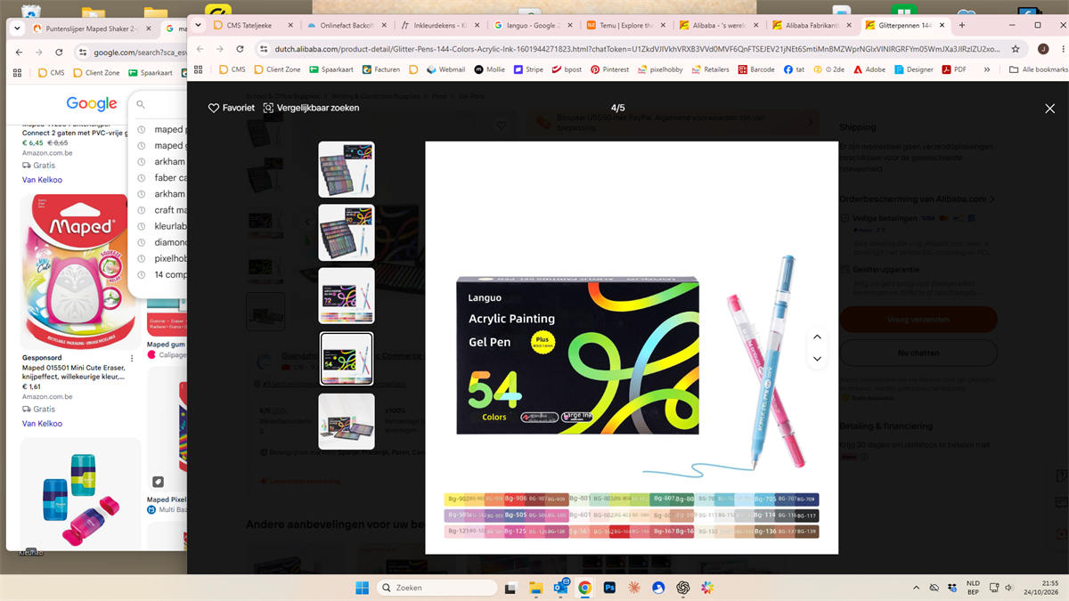Image resolution: width=1069 pixels, height=601 pixels.
Task: Select the 72 colors box thumbnail
Action: coord(347,296)
